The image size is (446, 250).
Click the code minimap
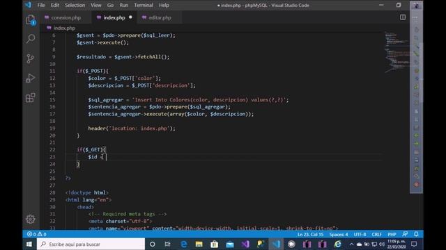[x=397, y=53]
